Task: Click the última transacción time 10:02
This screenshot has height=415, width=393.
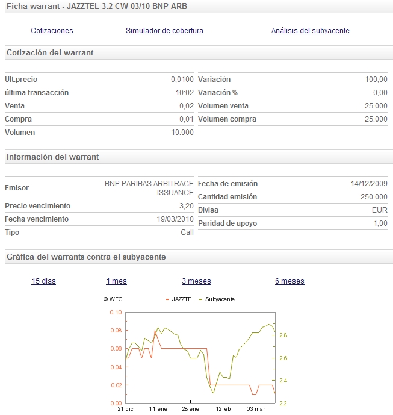Action: (185, 93)
